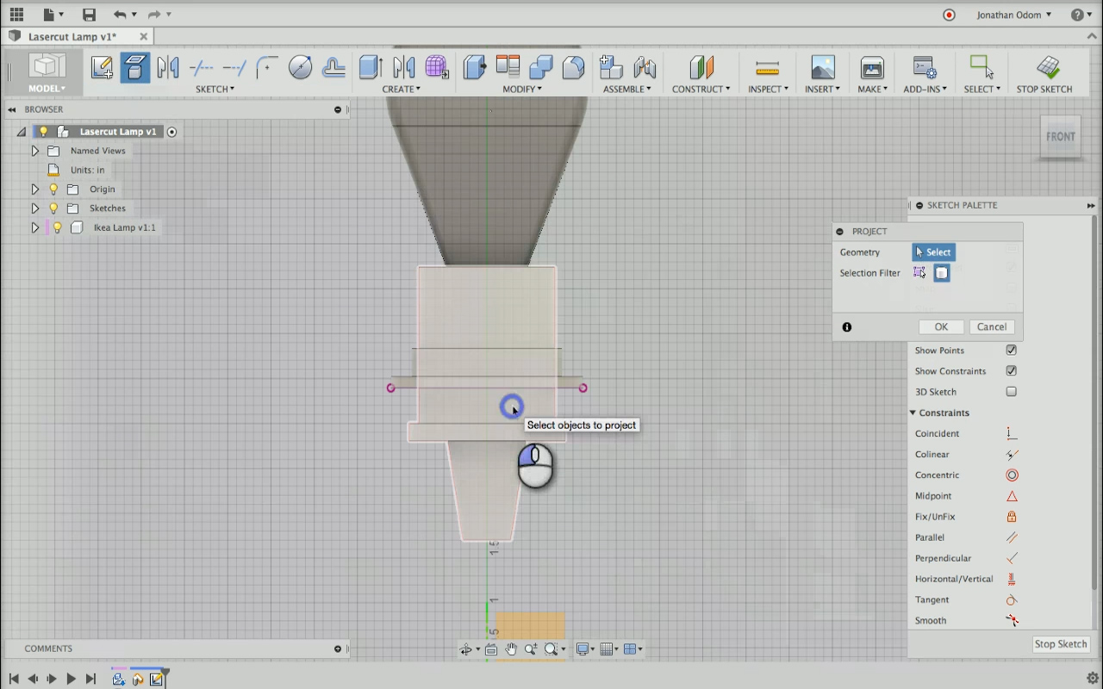This screenshot has width=1103, height=689.
Task: Uncheck the Show Points checkbox
Action: coord(1011,351)
